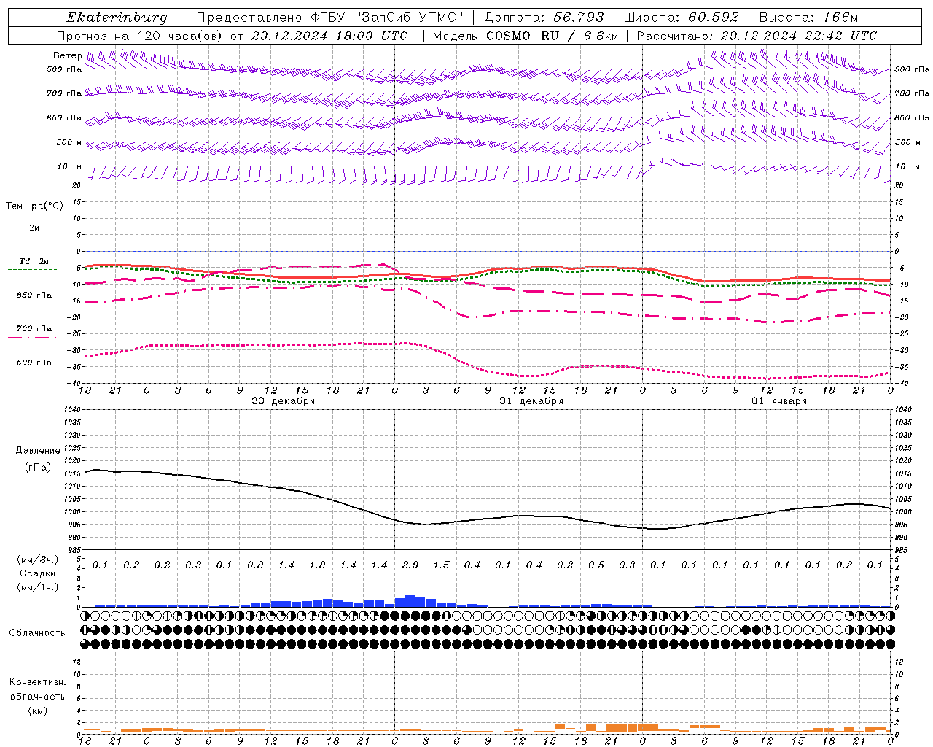Click the Ekaterinburg station title
The image size is (933, 747).
click(x=117, y=18)
